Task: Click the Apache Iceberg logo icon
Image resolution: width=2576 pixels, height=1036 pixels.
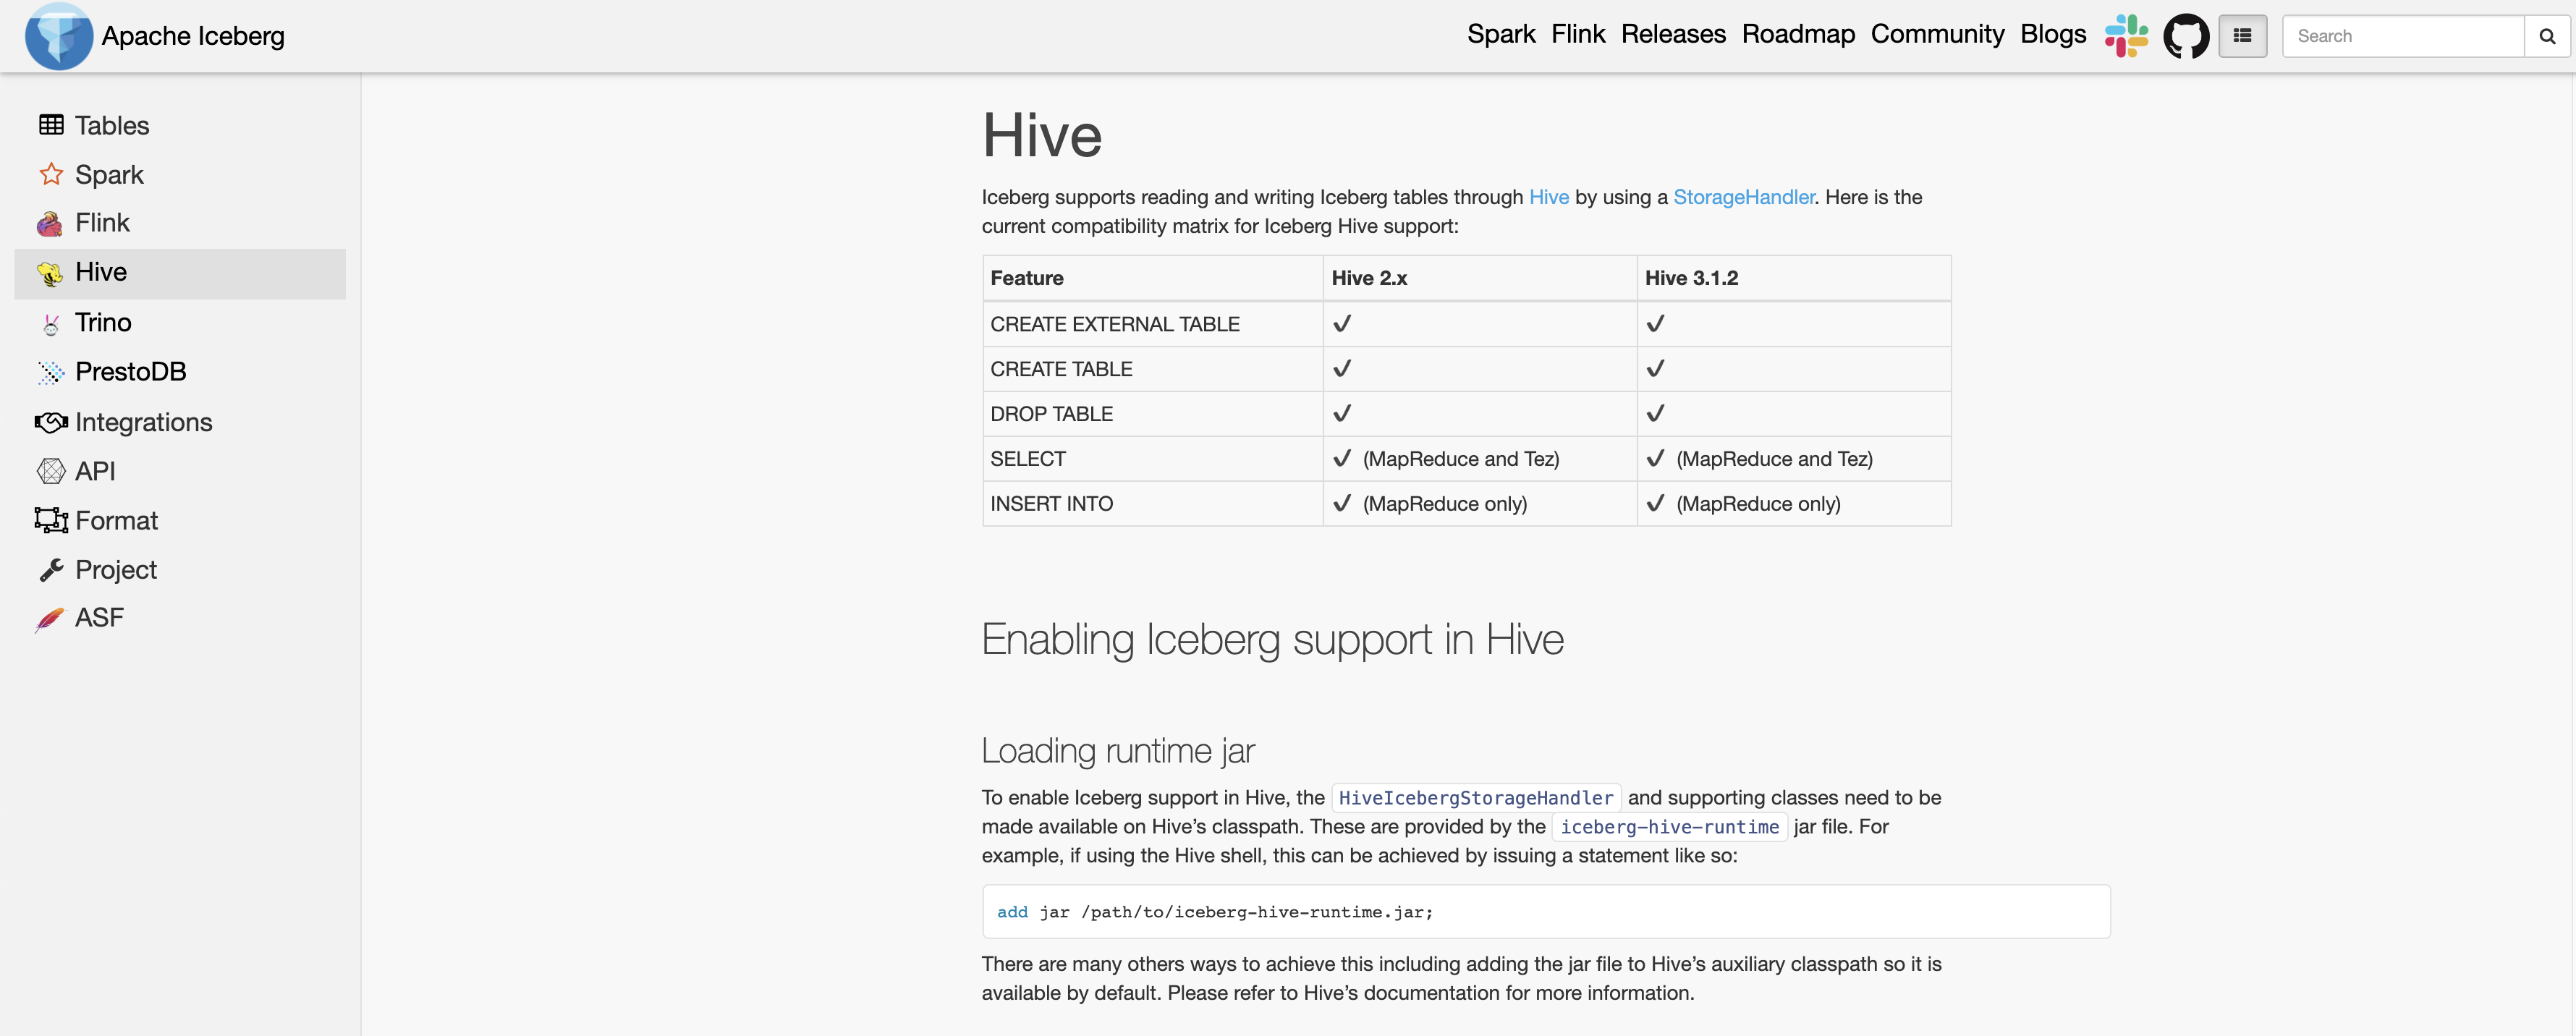Action: pos(59,36)
